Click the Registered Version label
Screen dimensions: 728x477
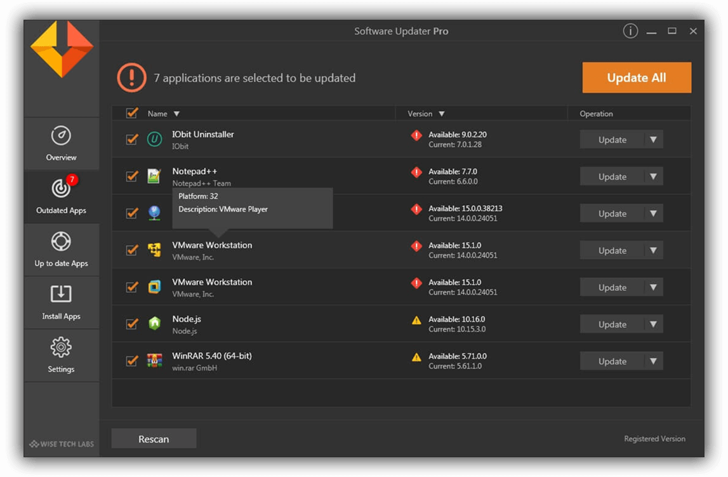[654, 439]
